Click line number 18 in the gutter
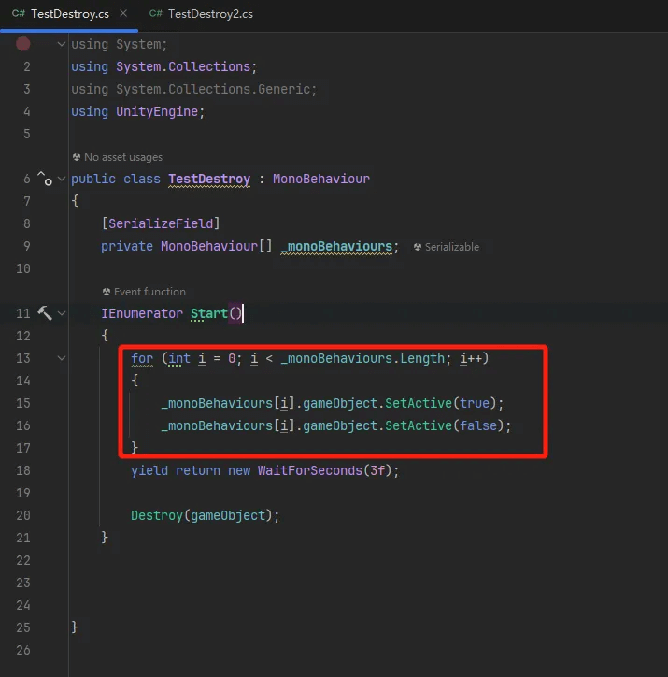The width and height of the screenshot is (668, 677). (x=23, y=470)
